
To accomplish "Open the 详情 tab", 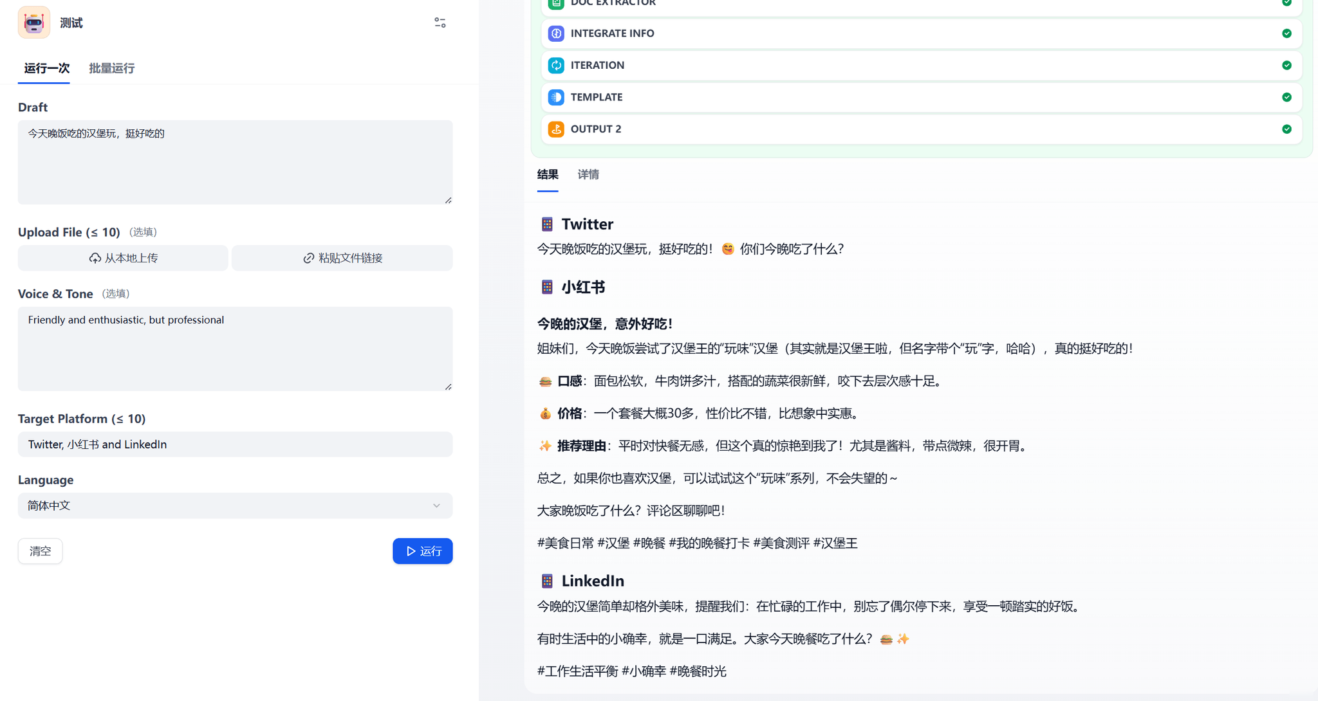I will (588, 174).
